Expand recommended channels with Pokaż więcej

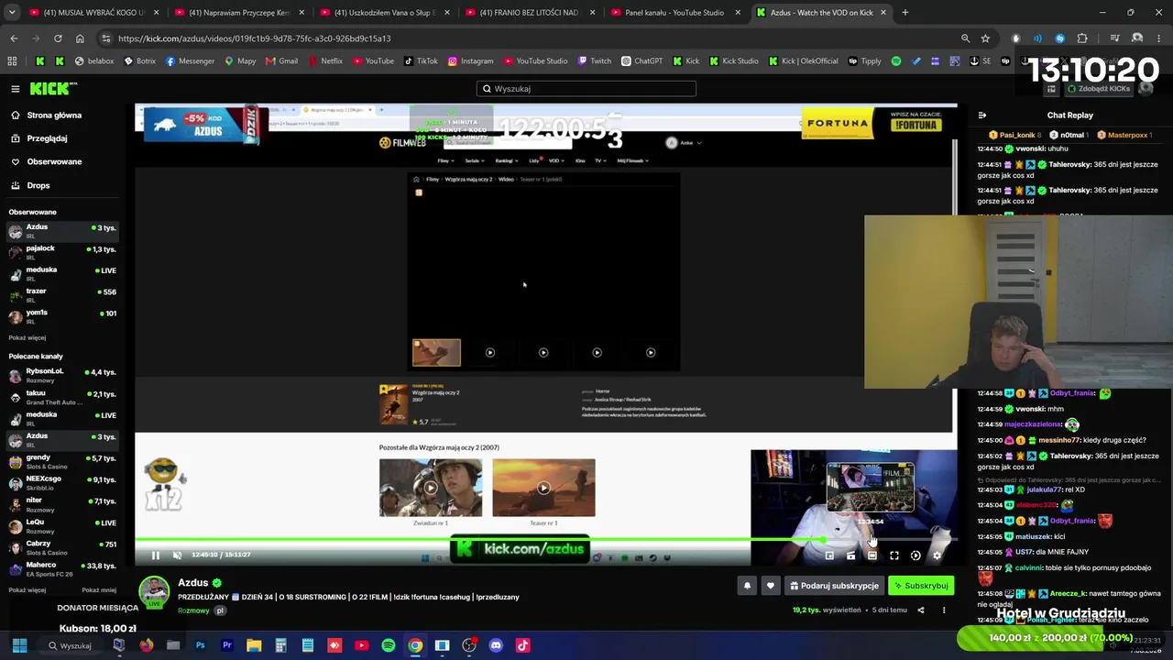27,590
